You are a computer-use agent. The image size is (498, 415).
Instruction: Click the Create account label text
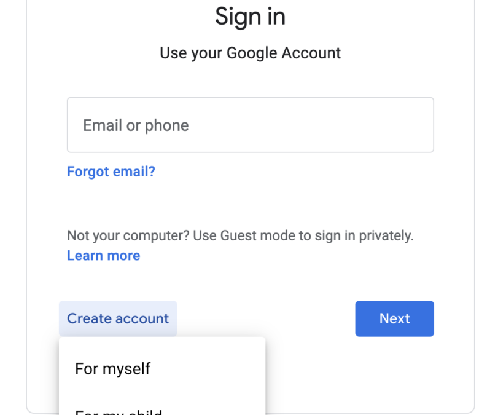118,318
